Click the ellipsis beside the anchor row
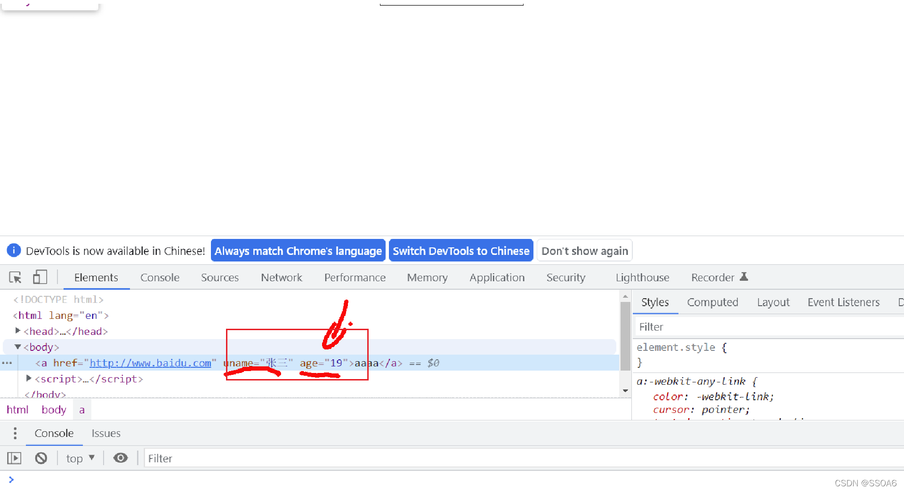Viewport: 904px width, 491px height. click(7, 363)
